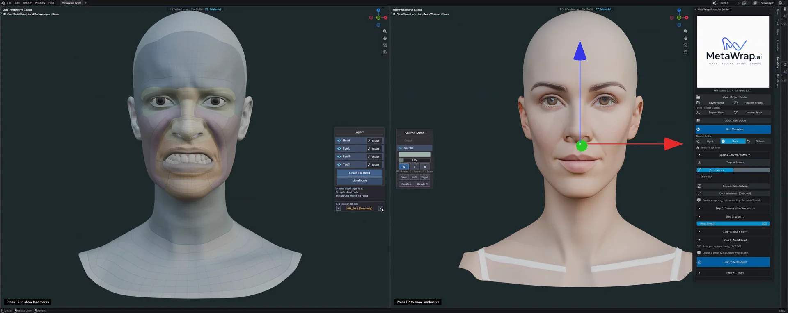Enable the Show UV checkbox
This screenshot has width=788, height=313.
point(698,177)
